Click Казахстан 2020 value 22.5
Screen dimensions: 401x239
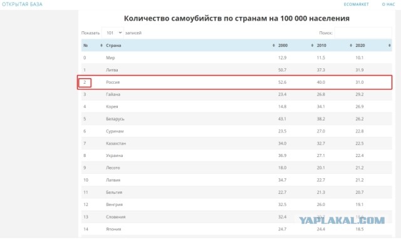[x=360, y=143]
